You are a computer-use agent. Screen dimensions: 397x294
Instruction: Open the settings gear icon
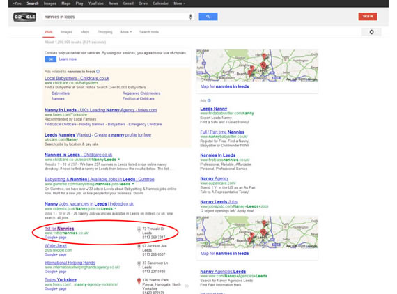pos(371,32)
